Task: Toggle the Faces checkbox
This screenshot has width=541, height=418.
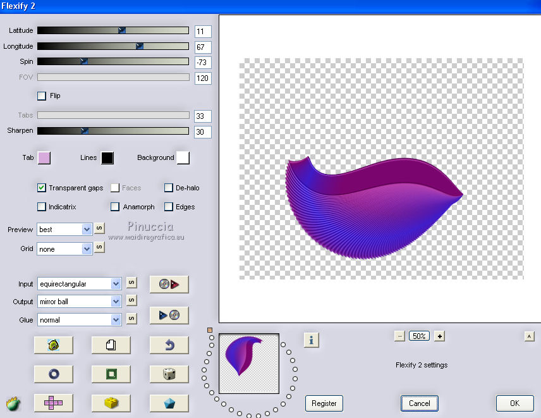Action: (115, 188)
